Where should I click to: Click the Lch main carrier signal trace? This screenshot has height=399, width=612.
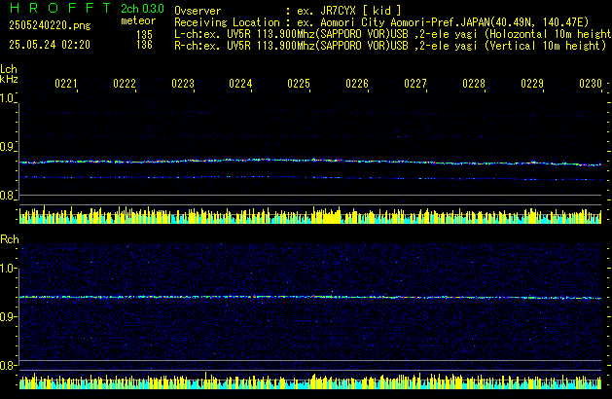click(x=310, y=162)
